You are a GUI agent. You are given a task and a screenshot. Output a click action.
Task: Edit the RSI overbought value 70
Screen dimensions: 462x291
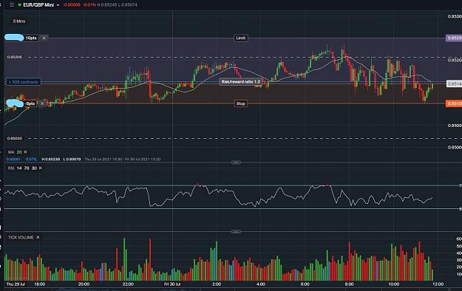pyautogui.click(x=27, y=168)
